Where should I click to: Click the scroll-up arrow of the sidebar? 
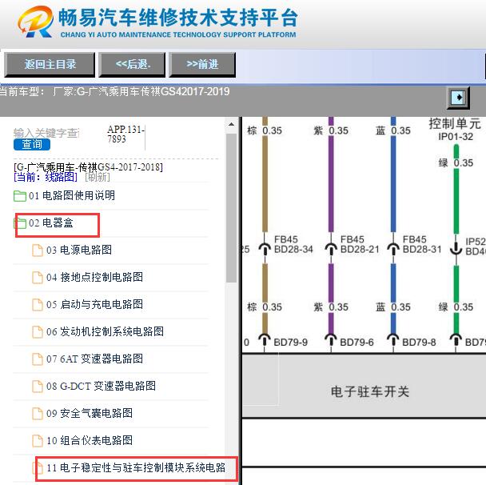pyautogui.click(x=231, y=124)
